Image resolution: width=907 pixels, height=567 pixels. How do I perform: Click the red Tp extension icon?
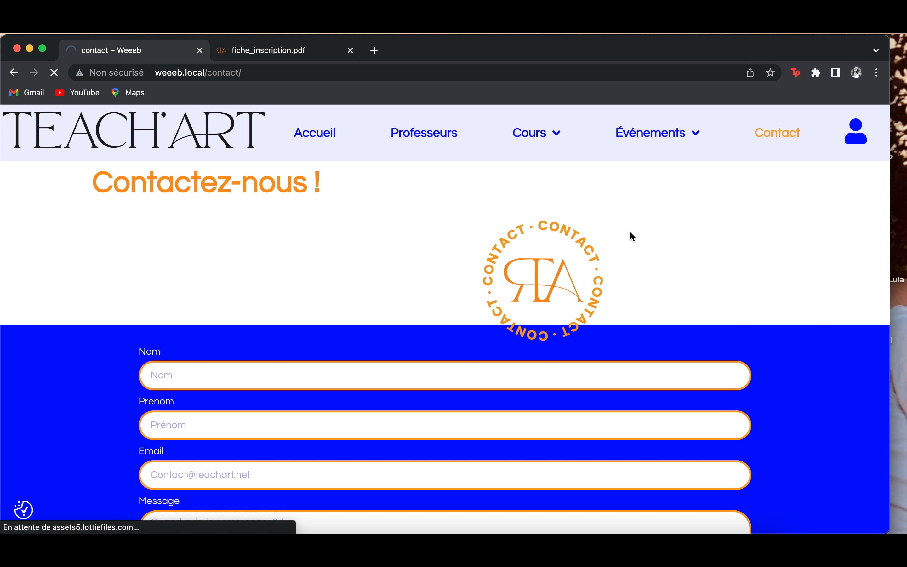click(x=795, y=73)
